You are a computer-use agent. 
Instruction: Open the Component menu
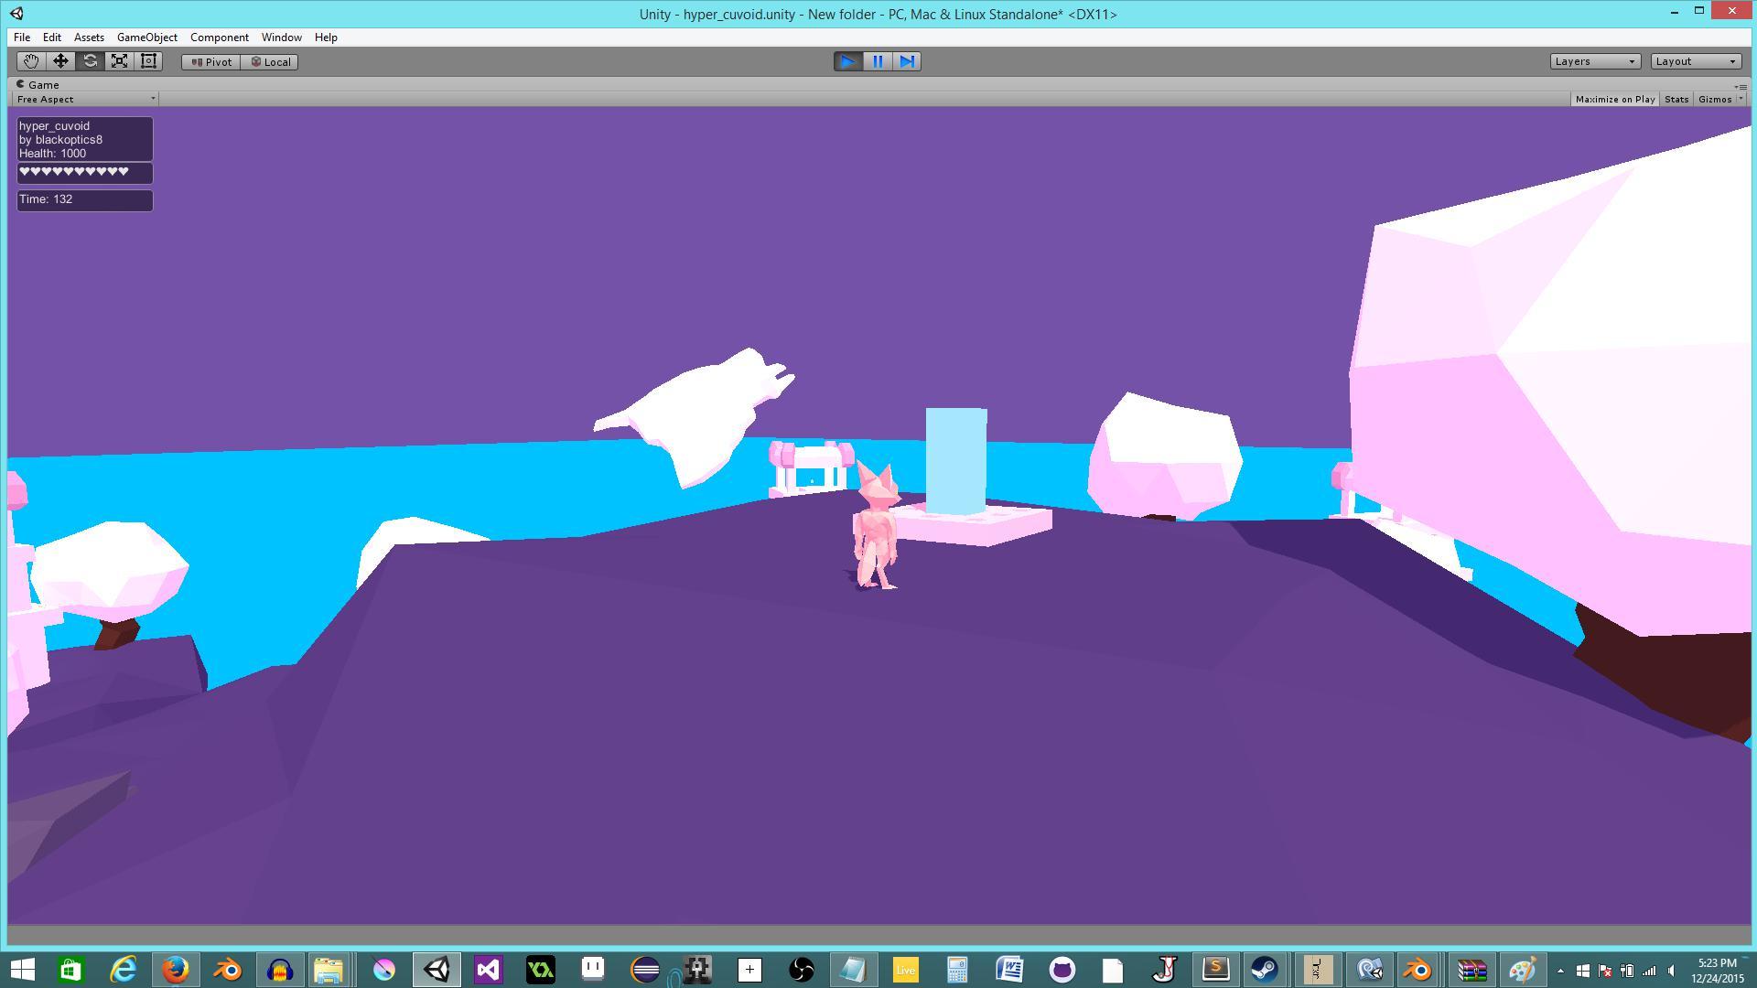click(x=219, y=38)
